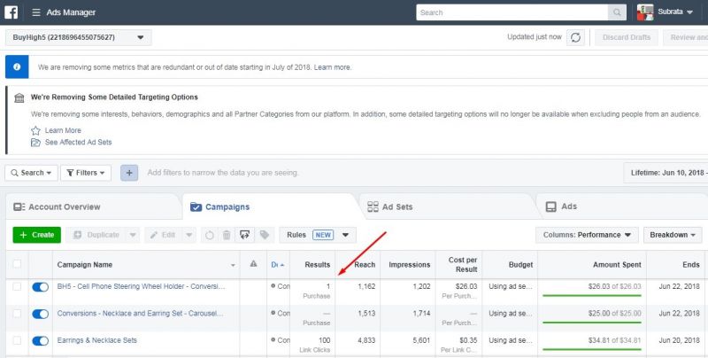This screenshot has height=358, width=708.
Task: Sort by the Results column header
Action: tap(312, 265)
